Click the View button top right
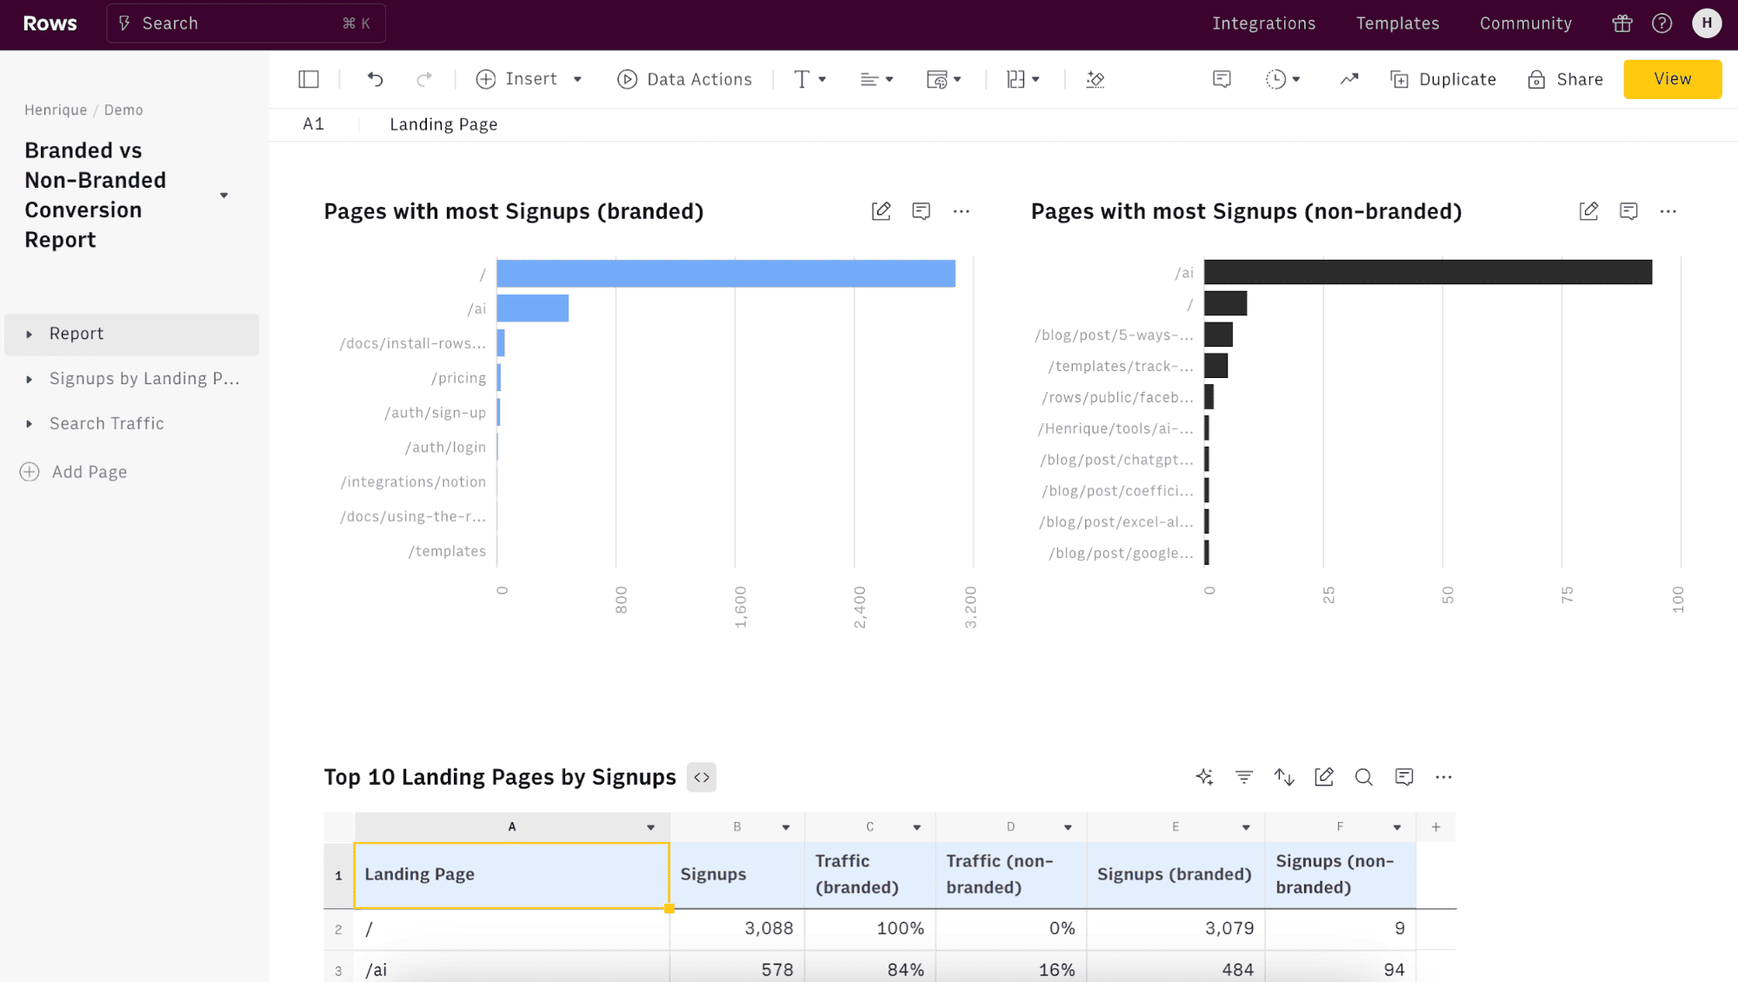This screenshot has height=982, width=1738. (1672, 77)
